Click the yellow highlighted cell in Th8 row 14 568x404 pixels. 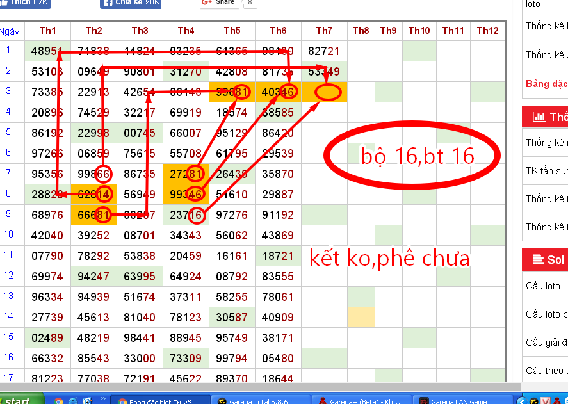[361, 316]
